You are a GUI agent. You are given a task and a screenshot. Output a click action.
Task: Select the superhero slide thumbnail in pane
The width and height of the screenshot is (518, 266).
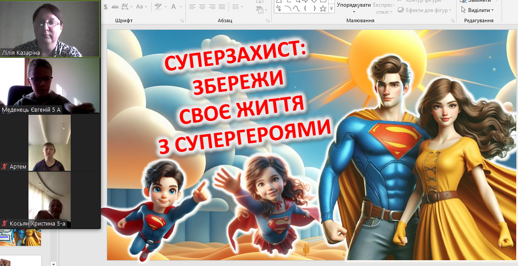click(20, 237)
